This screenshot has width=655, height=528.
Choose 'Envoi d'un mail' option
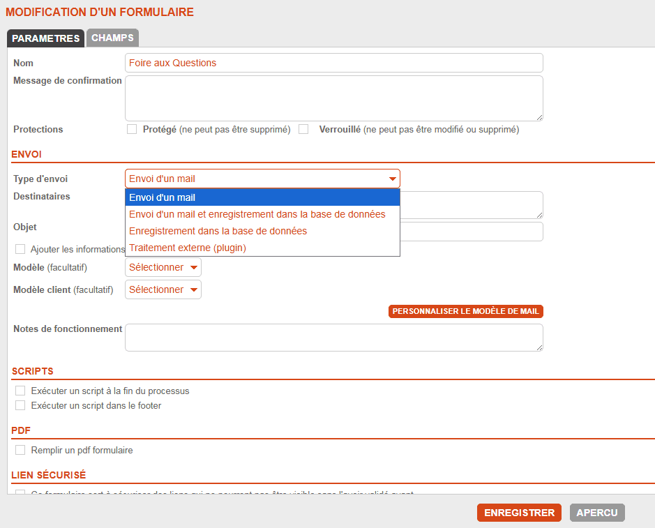(x=262, y=197)
